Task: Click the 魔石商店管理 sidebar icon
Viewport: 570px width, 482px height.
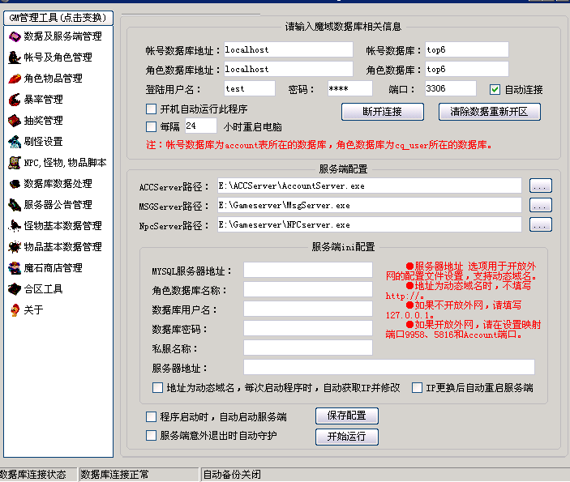Action: pyautogui.click(x=15, y=268)
